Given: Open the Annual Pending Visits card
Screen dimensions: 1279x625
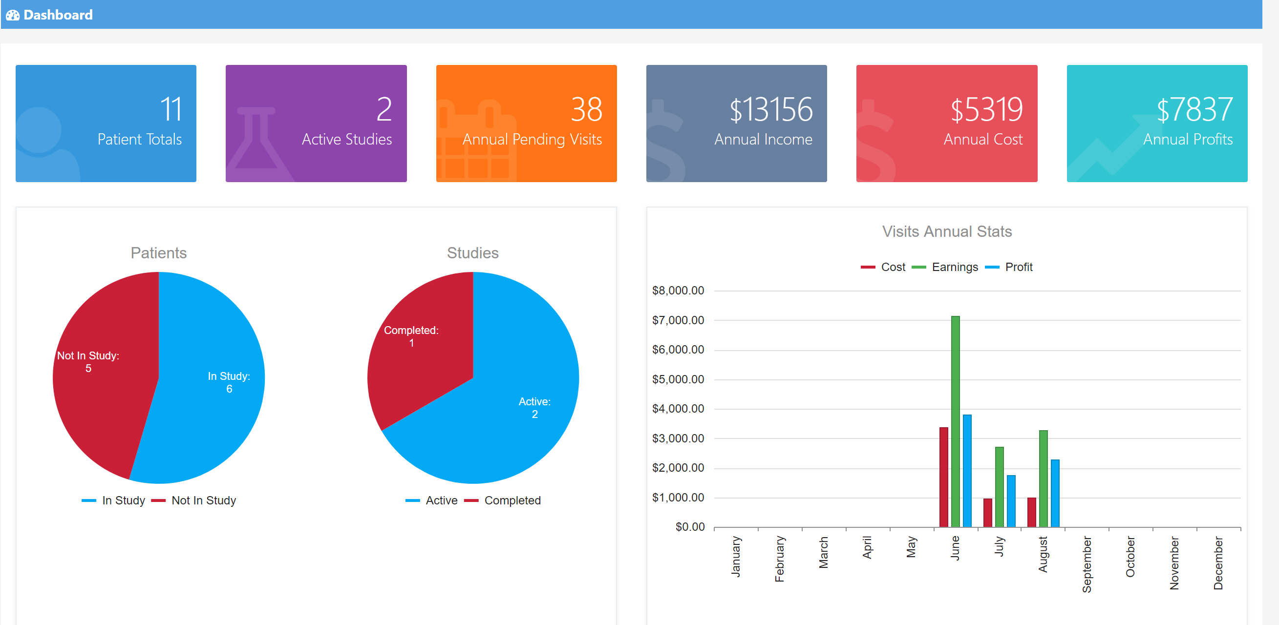Looking at the screenshot, I should 526,123.
